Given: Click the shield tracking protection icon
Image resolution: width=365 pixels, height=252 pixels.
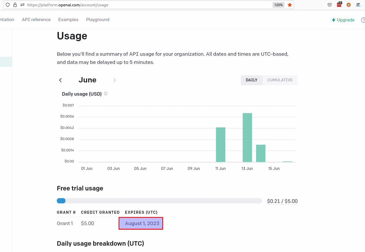Looking at the screenshot, I should (8, 5).
